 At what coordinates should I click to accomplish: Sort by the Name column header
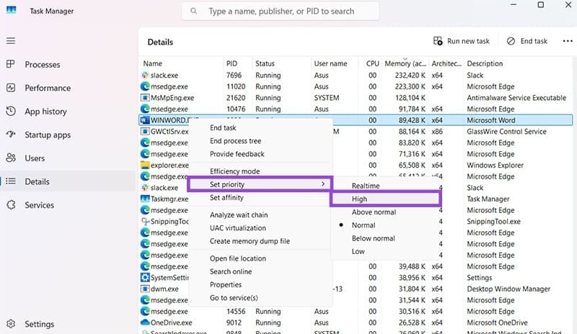tap(152, 63)
